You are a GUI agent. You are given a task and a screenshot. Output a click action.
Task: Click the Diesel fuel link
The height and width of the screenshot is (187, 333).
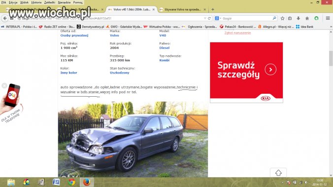coord(165,48)
